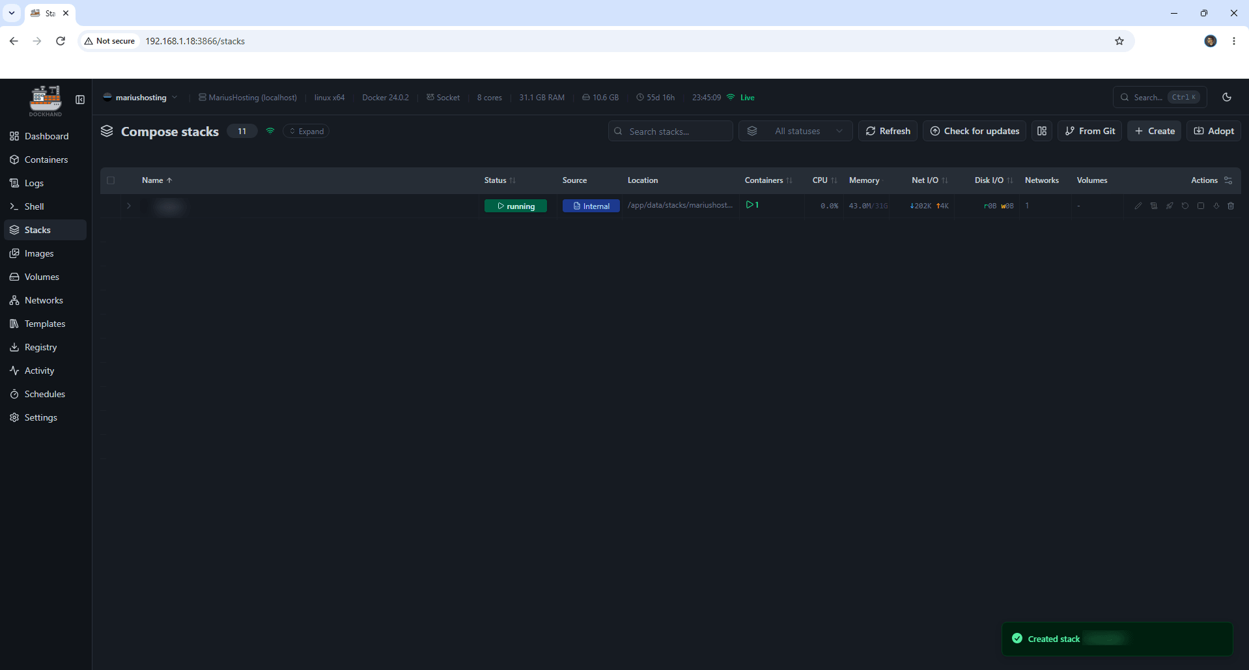This screenshot has width=1249, height=670.
Task: Navigate to Images page
Action: [46, 253]
